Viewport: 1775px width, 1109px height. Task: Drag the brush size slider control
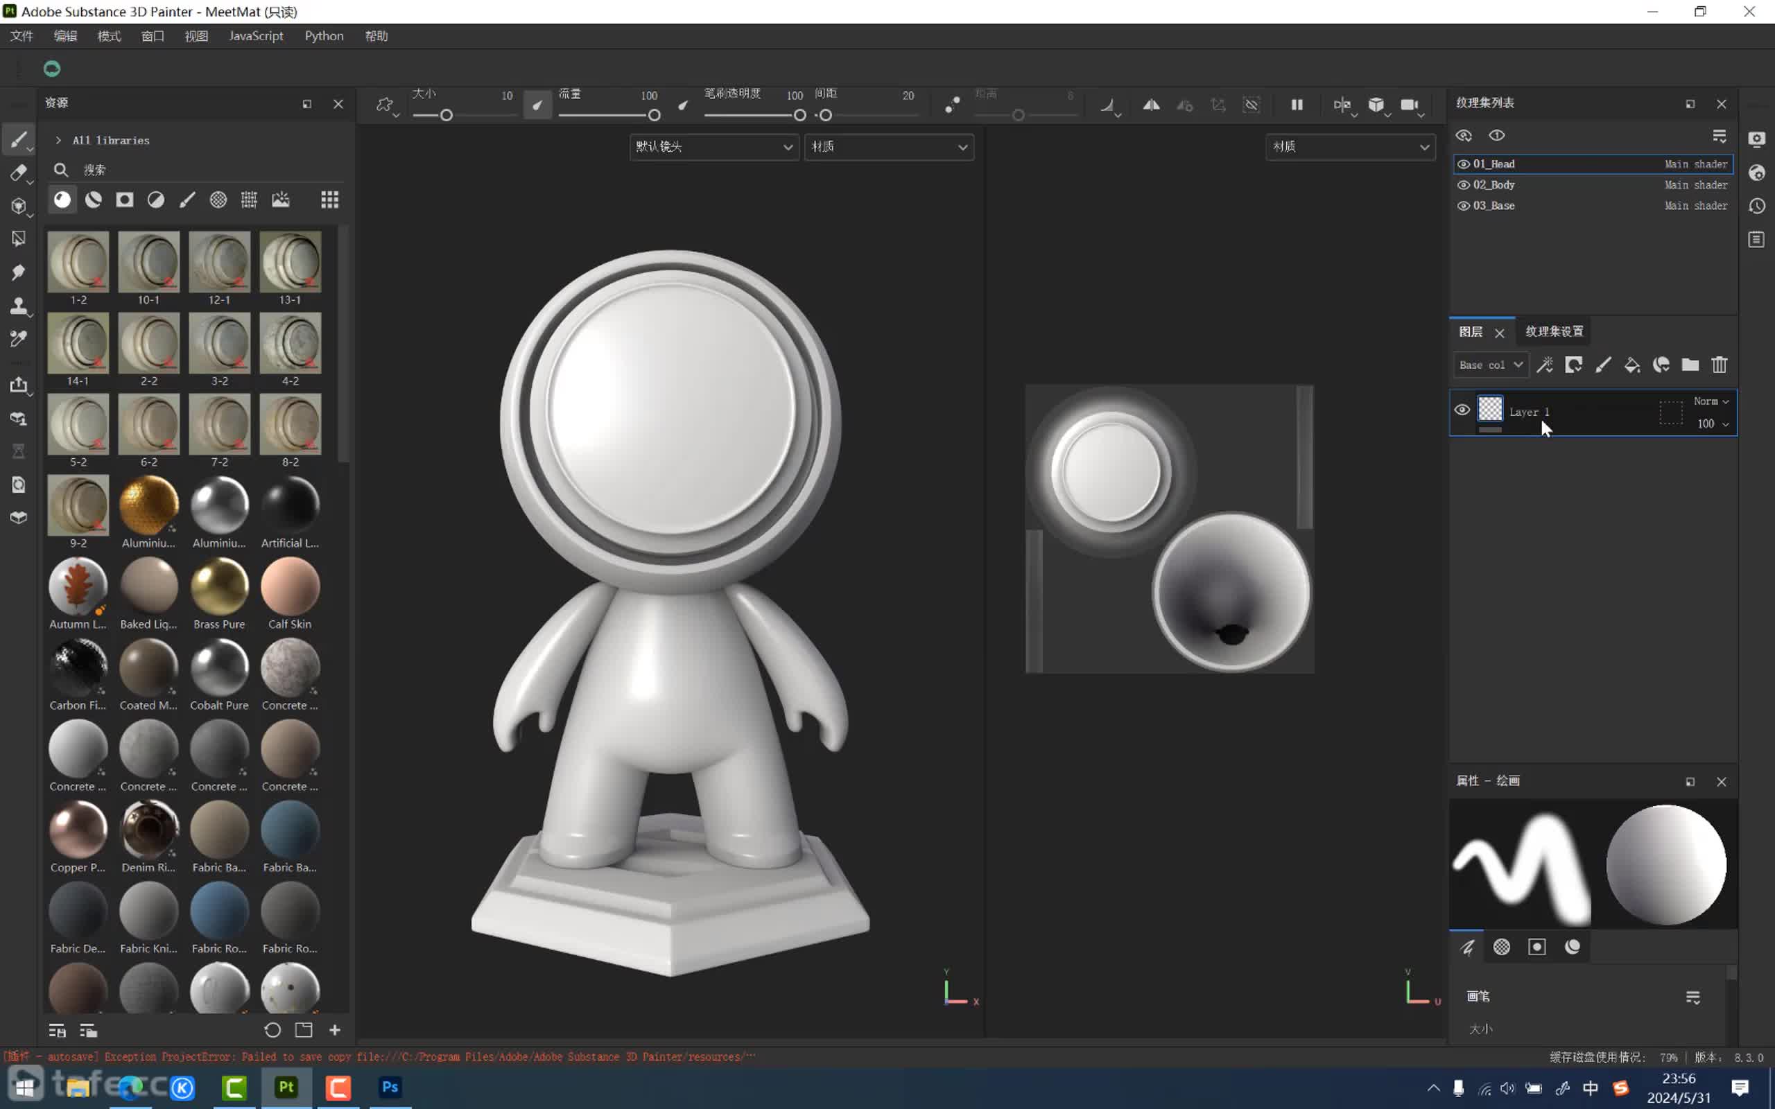[447, 115]
